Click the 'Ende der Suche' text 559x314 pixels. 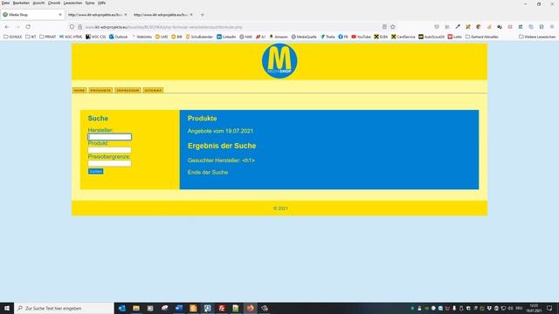click(208, 173)
